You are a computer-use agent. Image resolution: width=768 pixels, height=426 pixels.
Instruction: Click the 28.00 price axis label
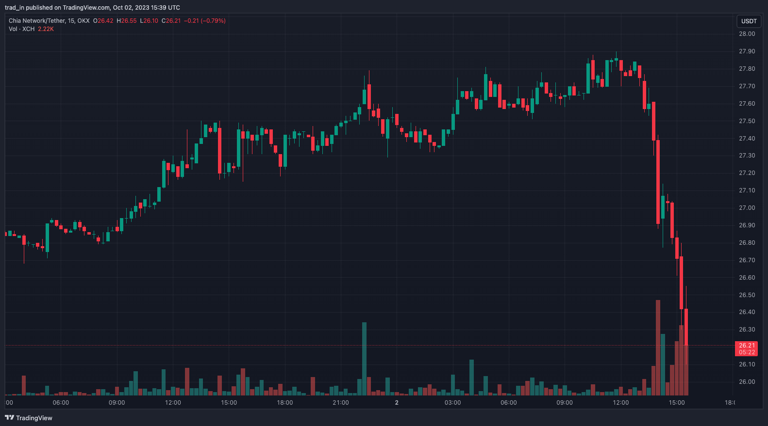tap(747, 34)
